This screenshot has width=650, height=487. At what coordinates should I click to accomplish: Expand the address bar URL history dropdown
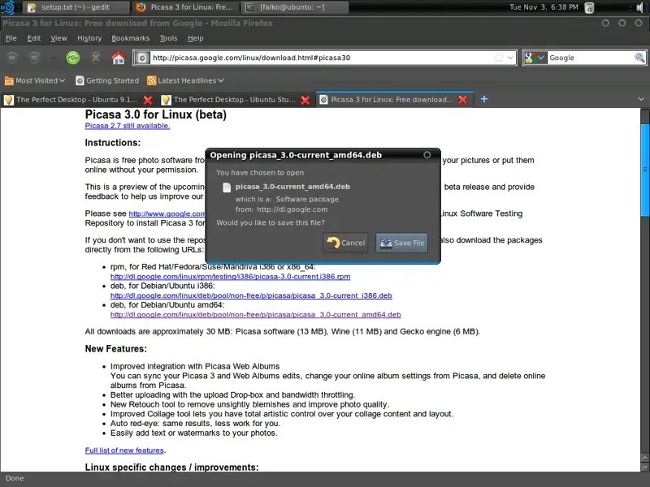510,58
